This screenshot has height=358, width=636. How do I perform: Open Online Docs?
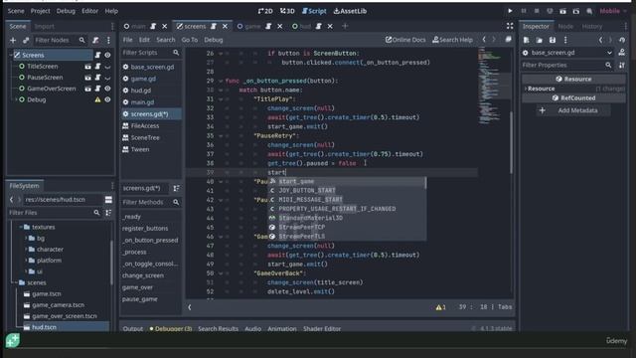click(405, 40)
